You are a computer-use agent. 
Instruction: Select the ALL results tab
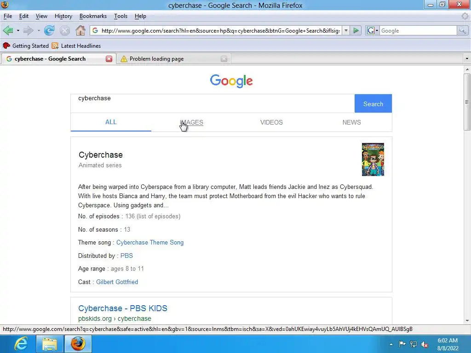(111, 122)
